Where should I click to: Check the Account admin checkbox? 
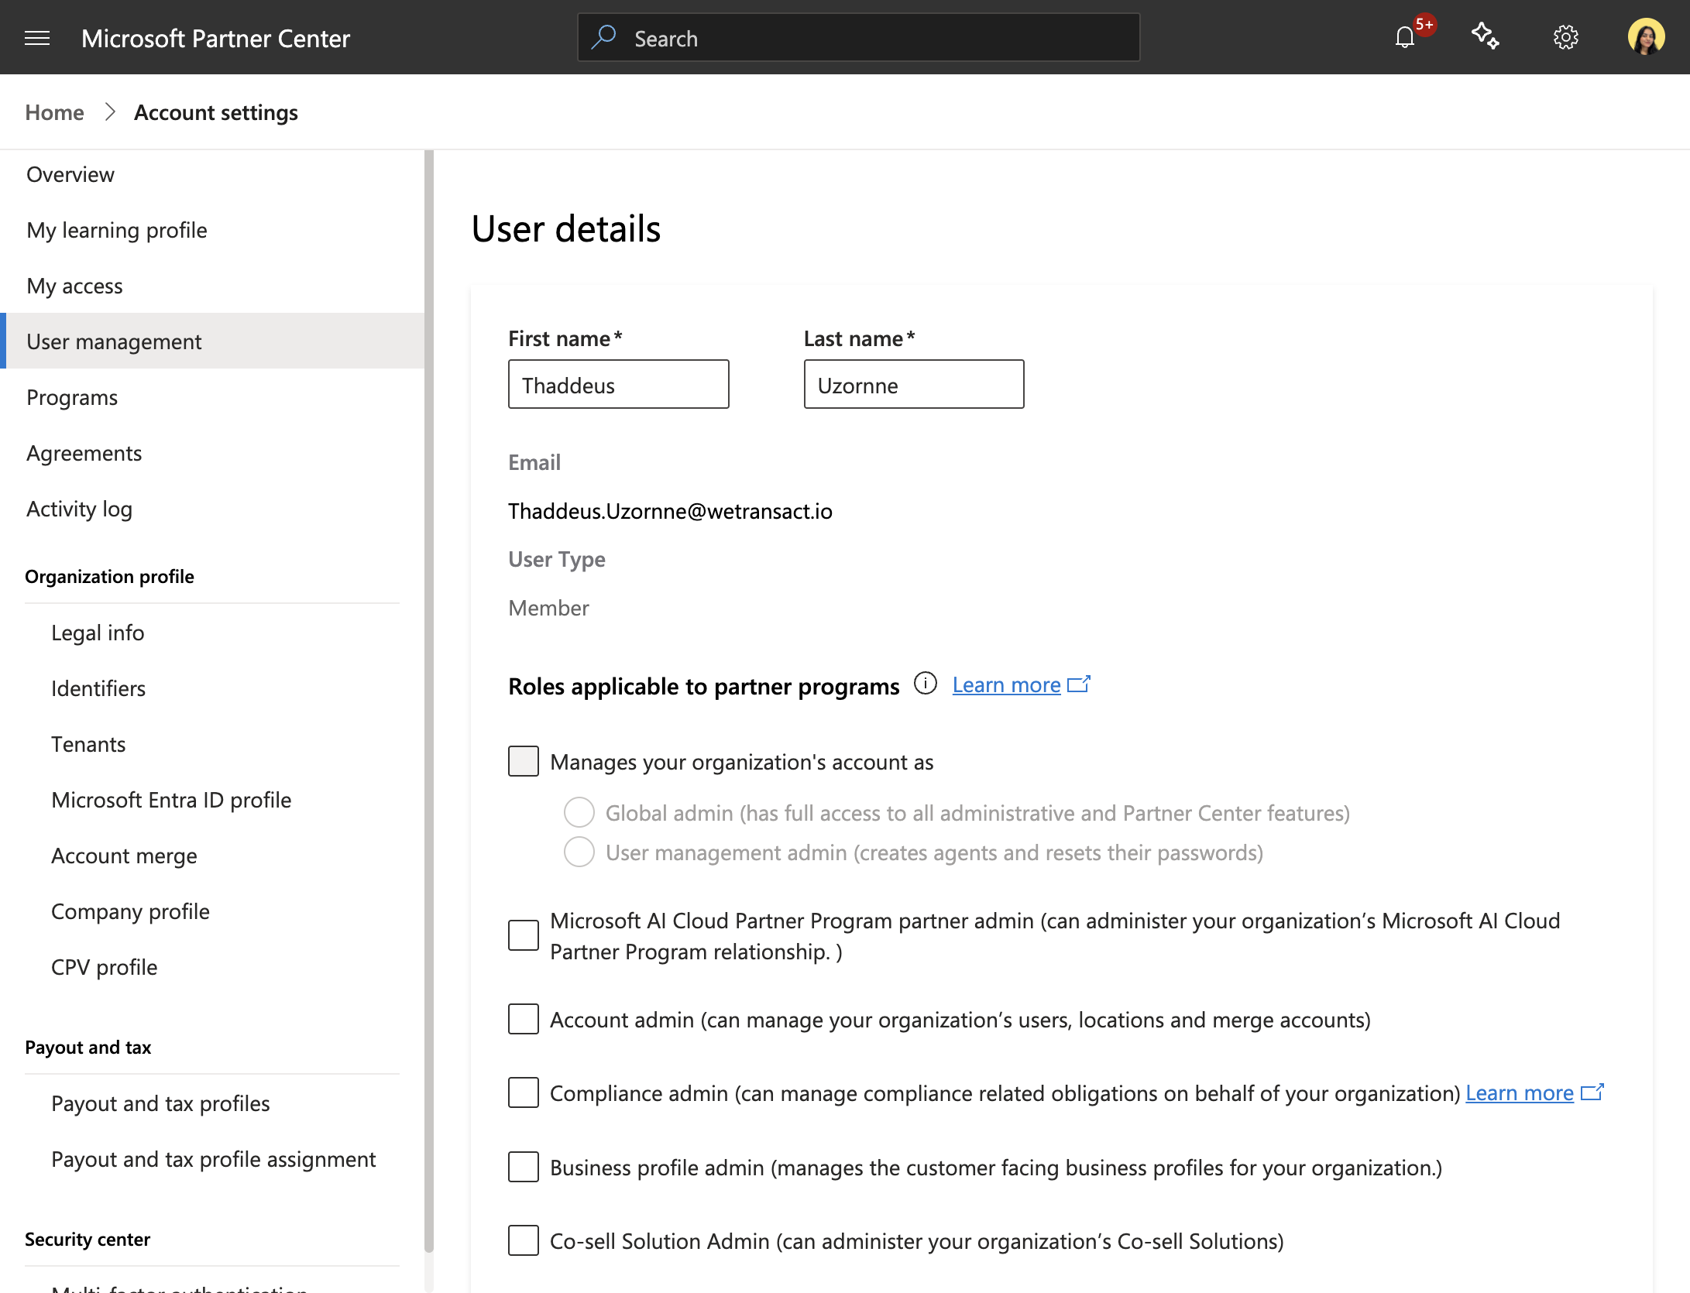coord(524,1019)
